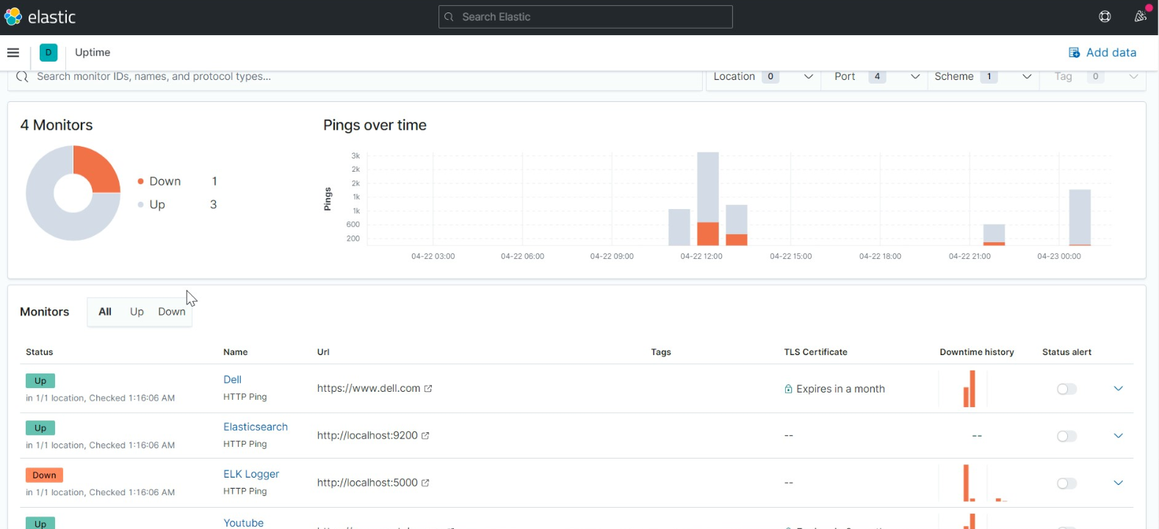1159x529 pixels.
Task: Focus the monitor IDs search field
Action: tap(355, 77)
